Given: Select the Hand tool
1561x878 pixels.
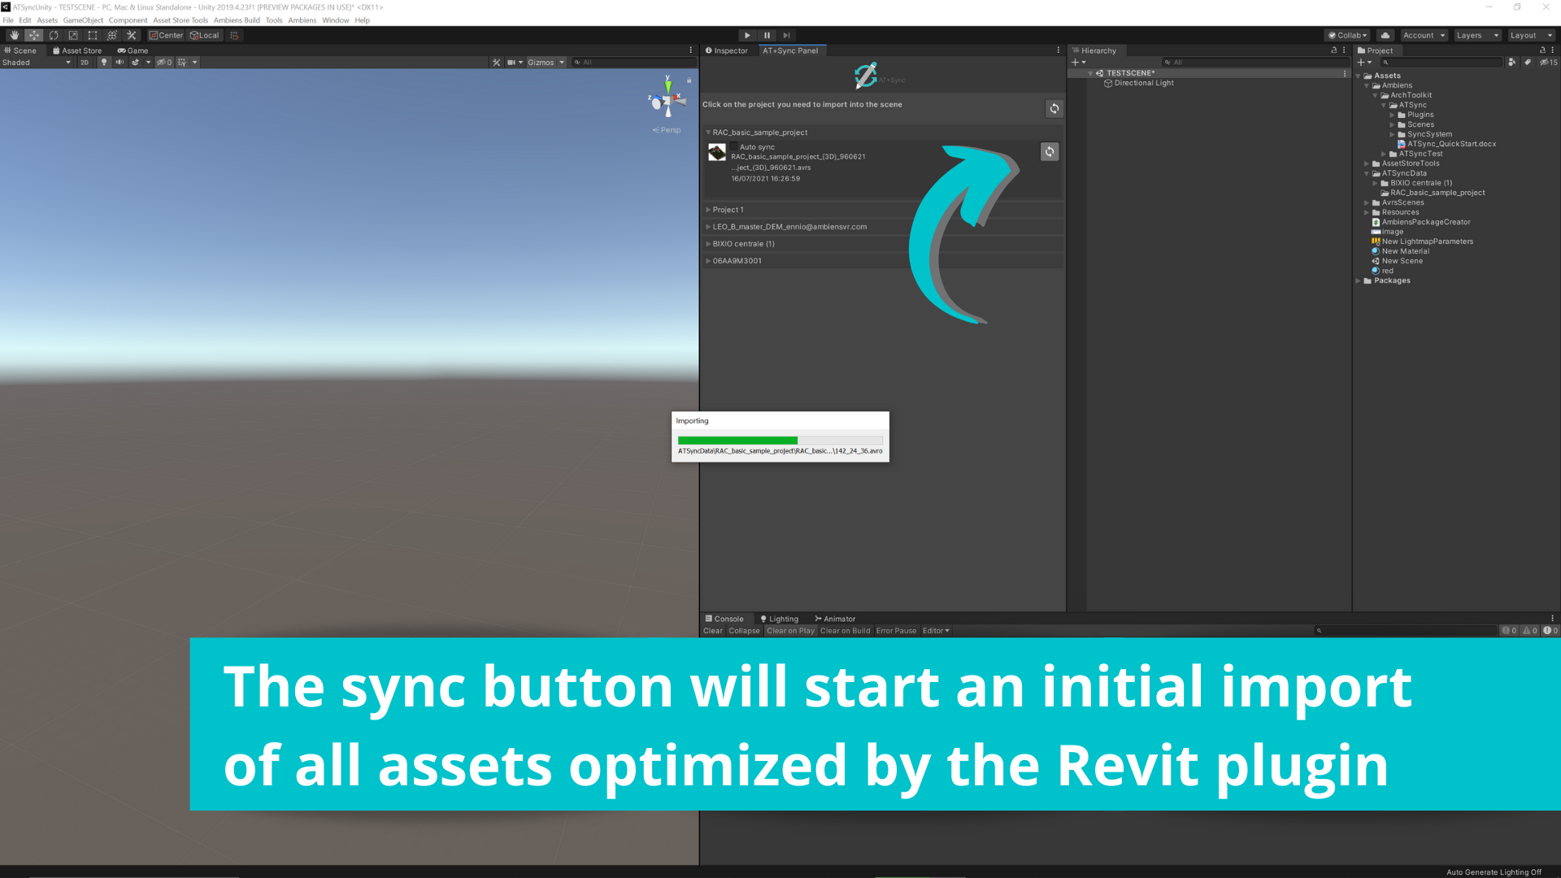Looking at the screenshot, I should [14, 36].
